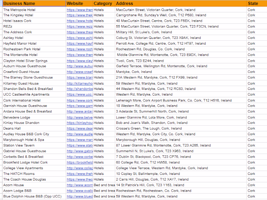Image resolution: width=267 pixels, height=200 pixels.
Task: Select Audley House B&B Cork City cell
Action: (x=34, y=134)
